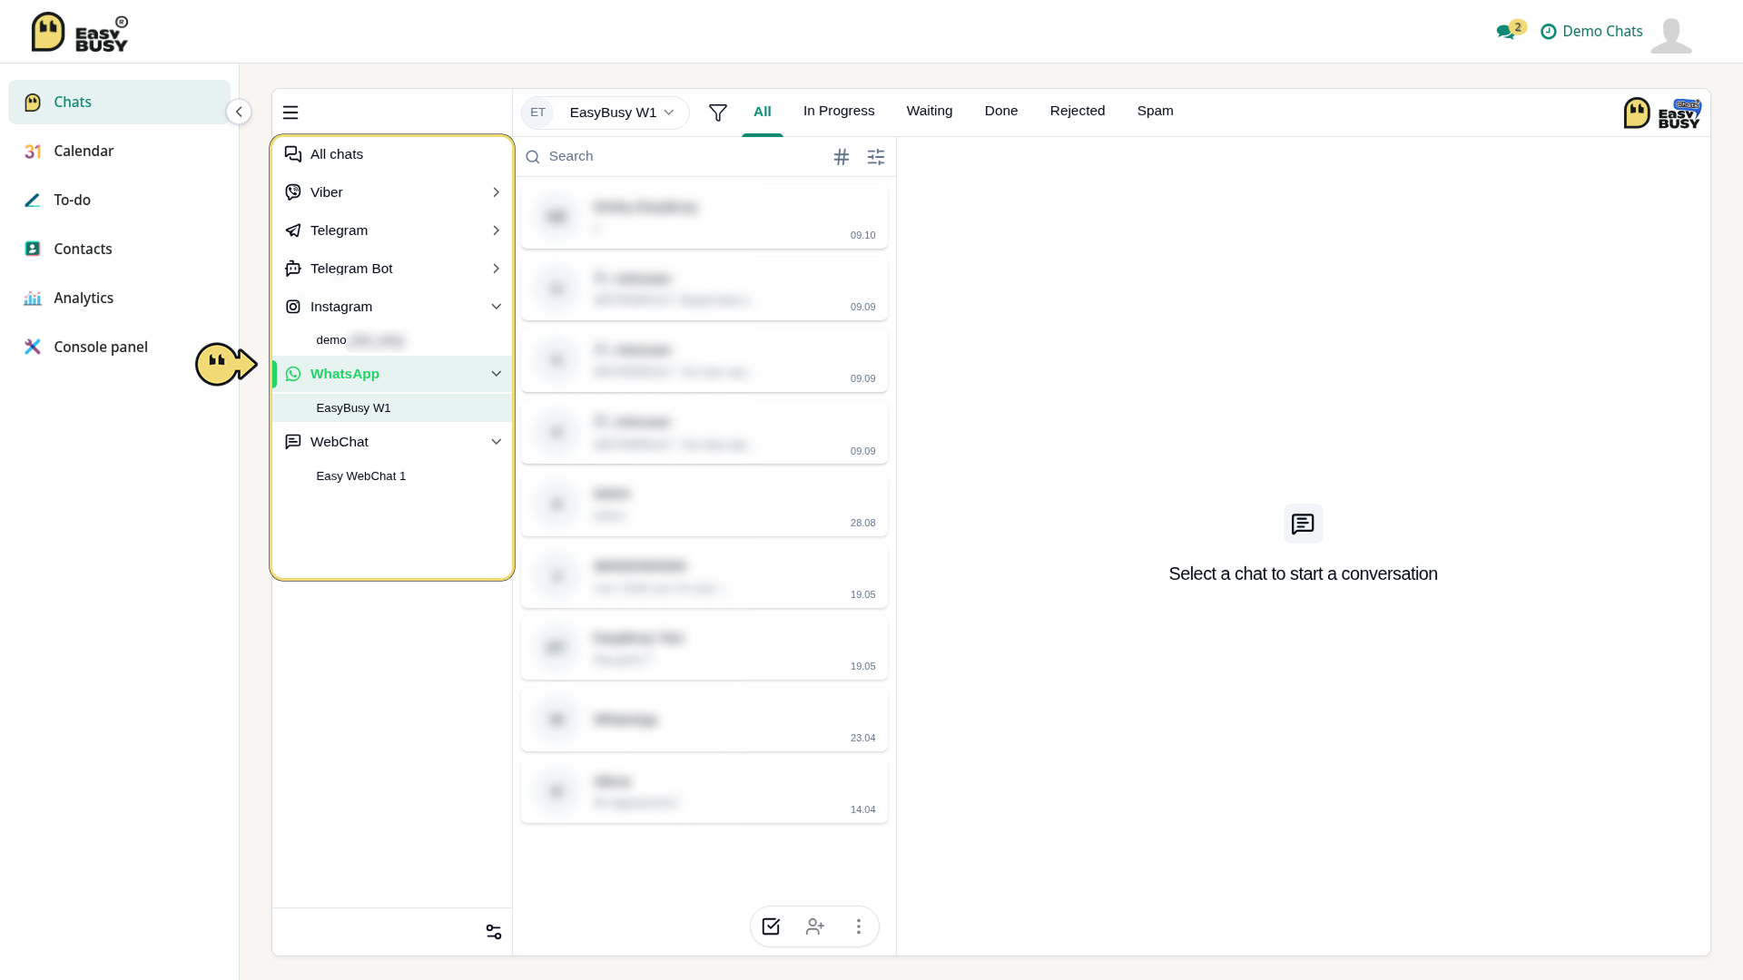The width and height of the screenshot is (1743, 980).
Task: Collapse the WebChat channel chevron
Action: point(496,442)
